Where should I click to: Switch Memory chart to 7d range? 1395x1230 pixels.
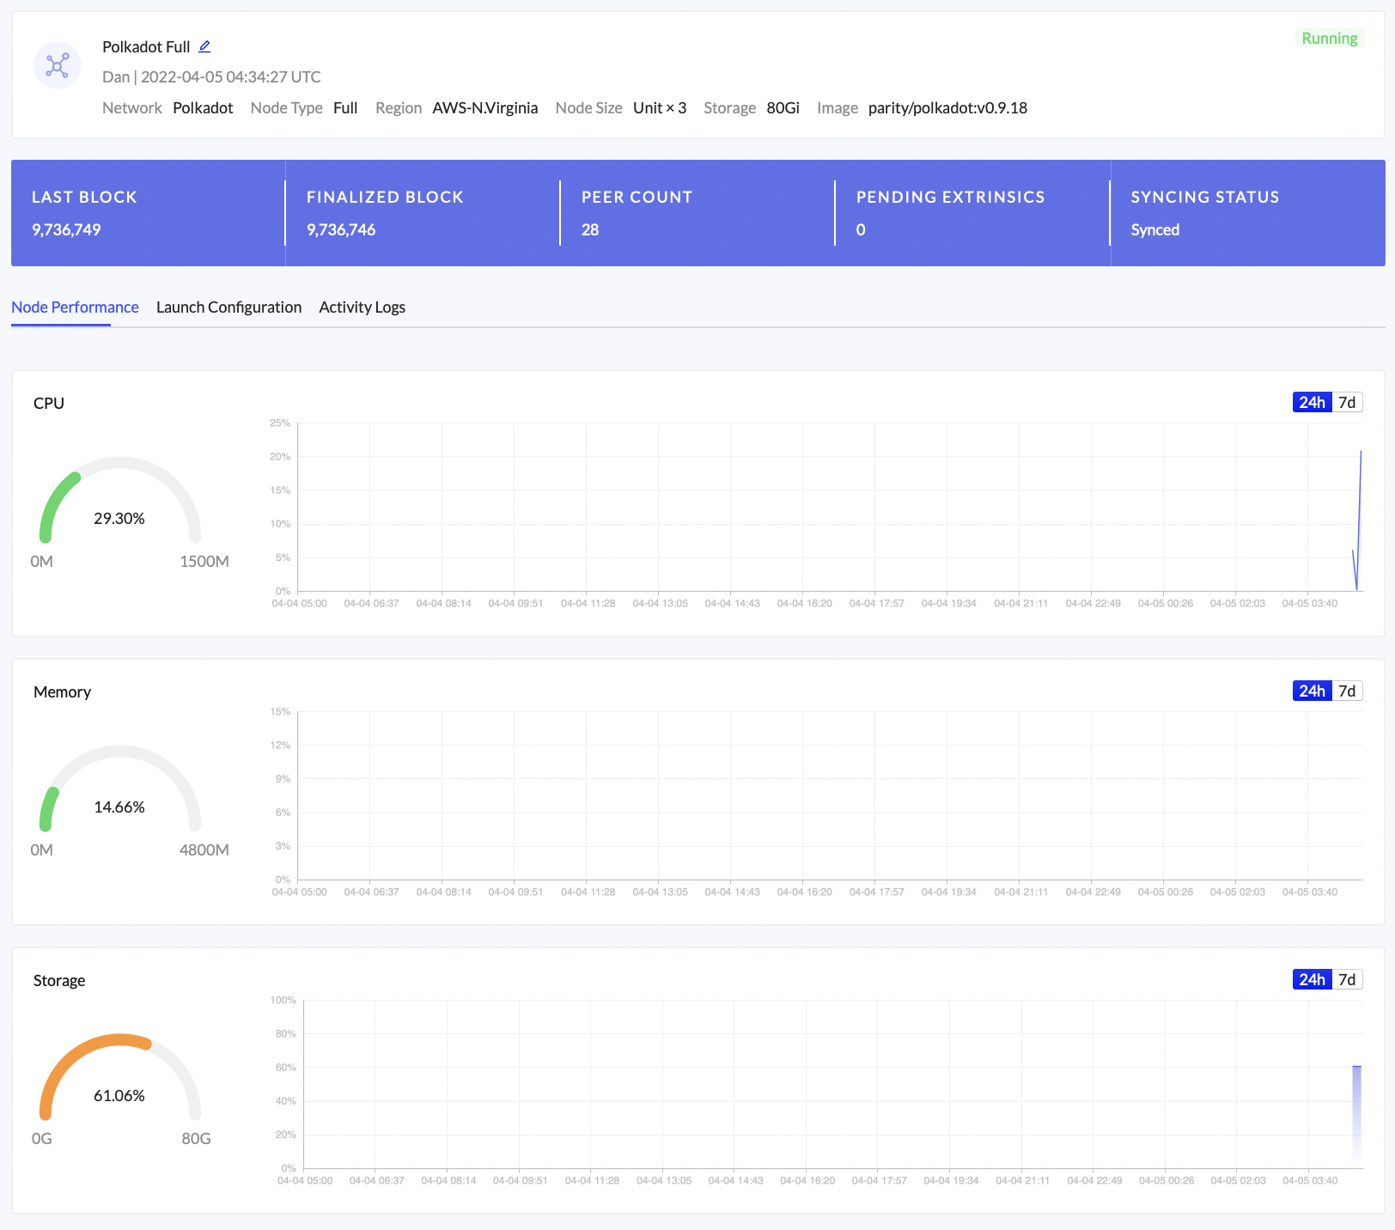click(x=1347, y=691)
